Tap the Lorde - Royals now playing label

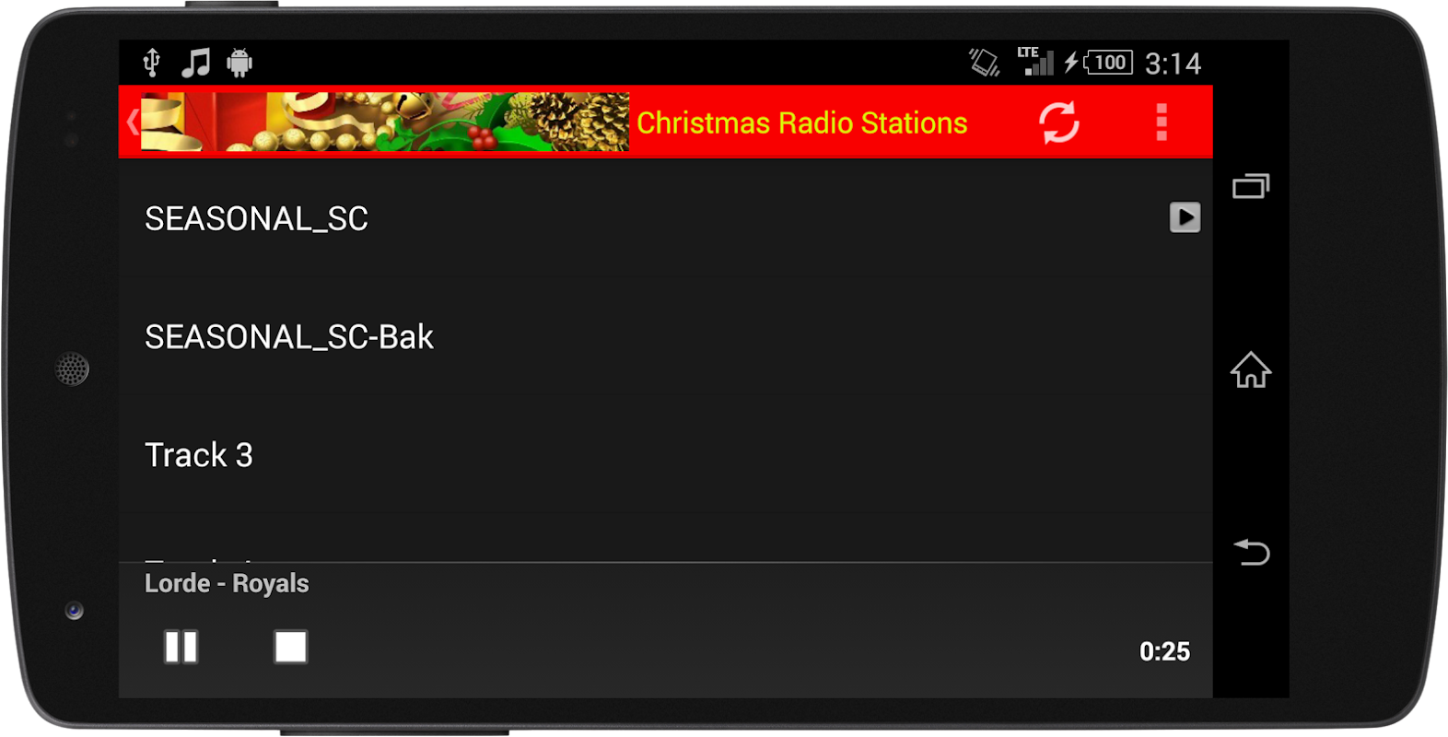pyautogui.click(x=227, y=583)
